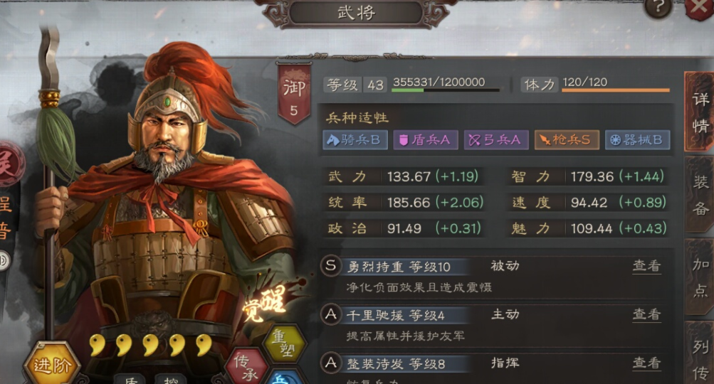Image resolution: width=714 pixels, height=384 pixels.
Task: Go to the 加点 side tab
Action: click(700, 277)
